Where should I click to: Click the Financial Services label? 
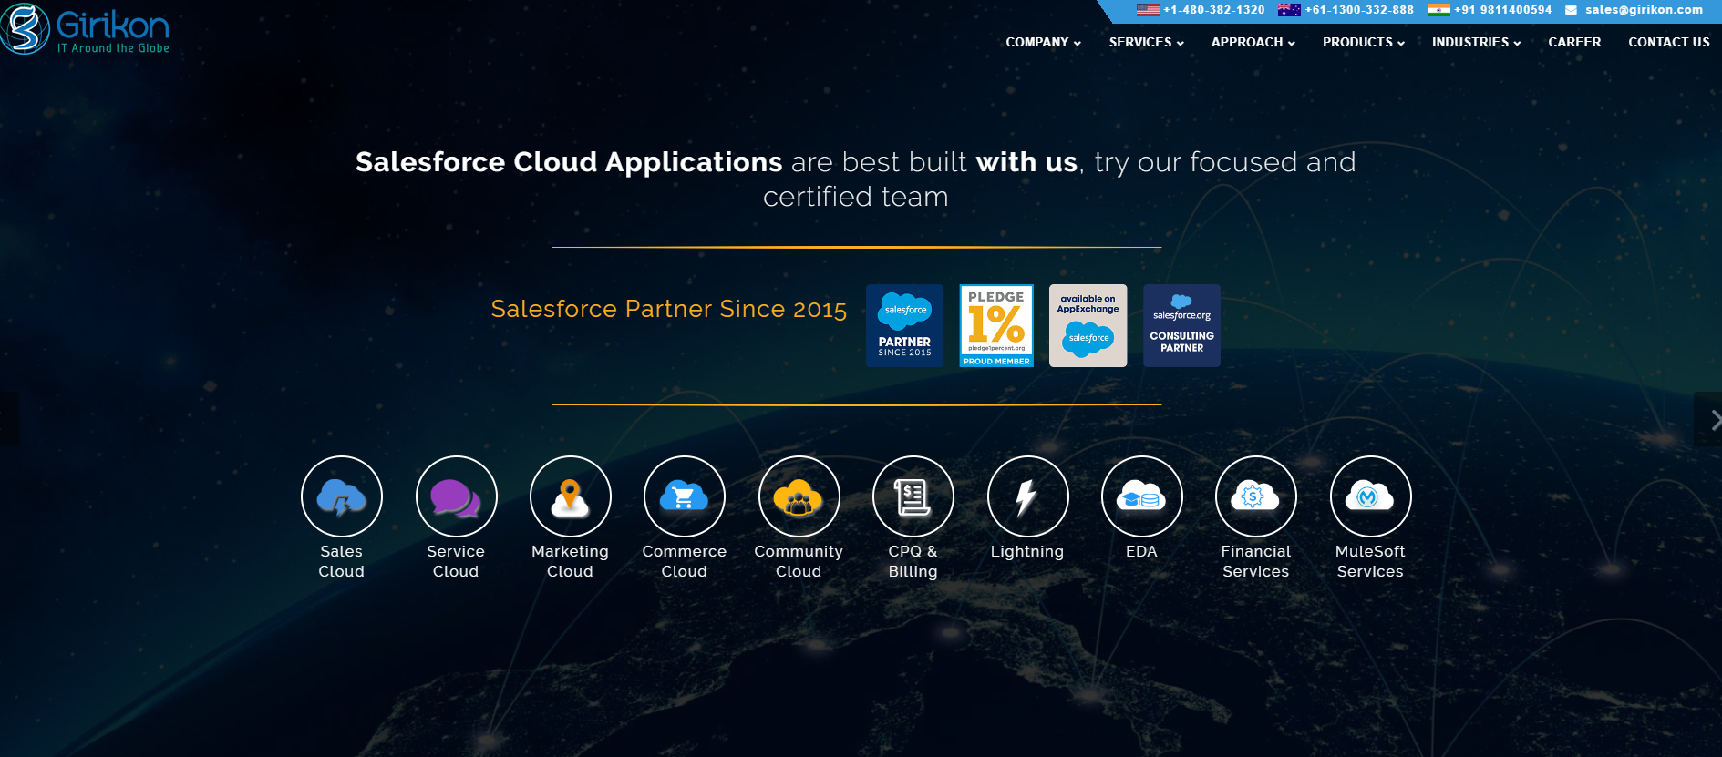pyautogui.click(x=1256, y=561)
